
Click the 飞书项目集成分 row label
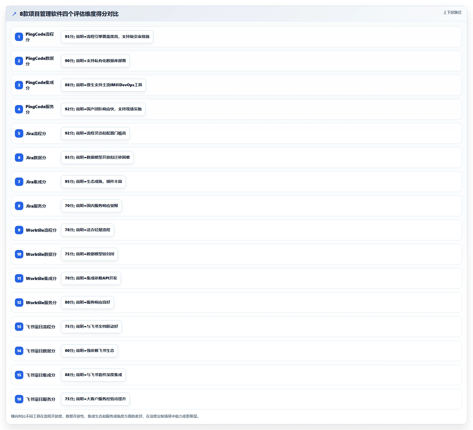[40, 375]
